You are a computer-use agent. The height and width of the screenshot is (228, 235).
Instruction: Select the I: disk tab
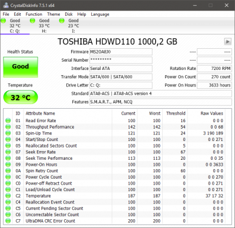point(73,26)
